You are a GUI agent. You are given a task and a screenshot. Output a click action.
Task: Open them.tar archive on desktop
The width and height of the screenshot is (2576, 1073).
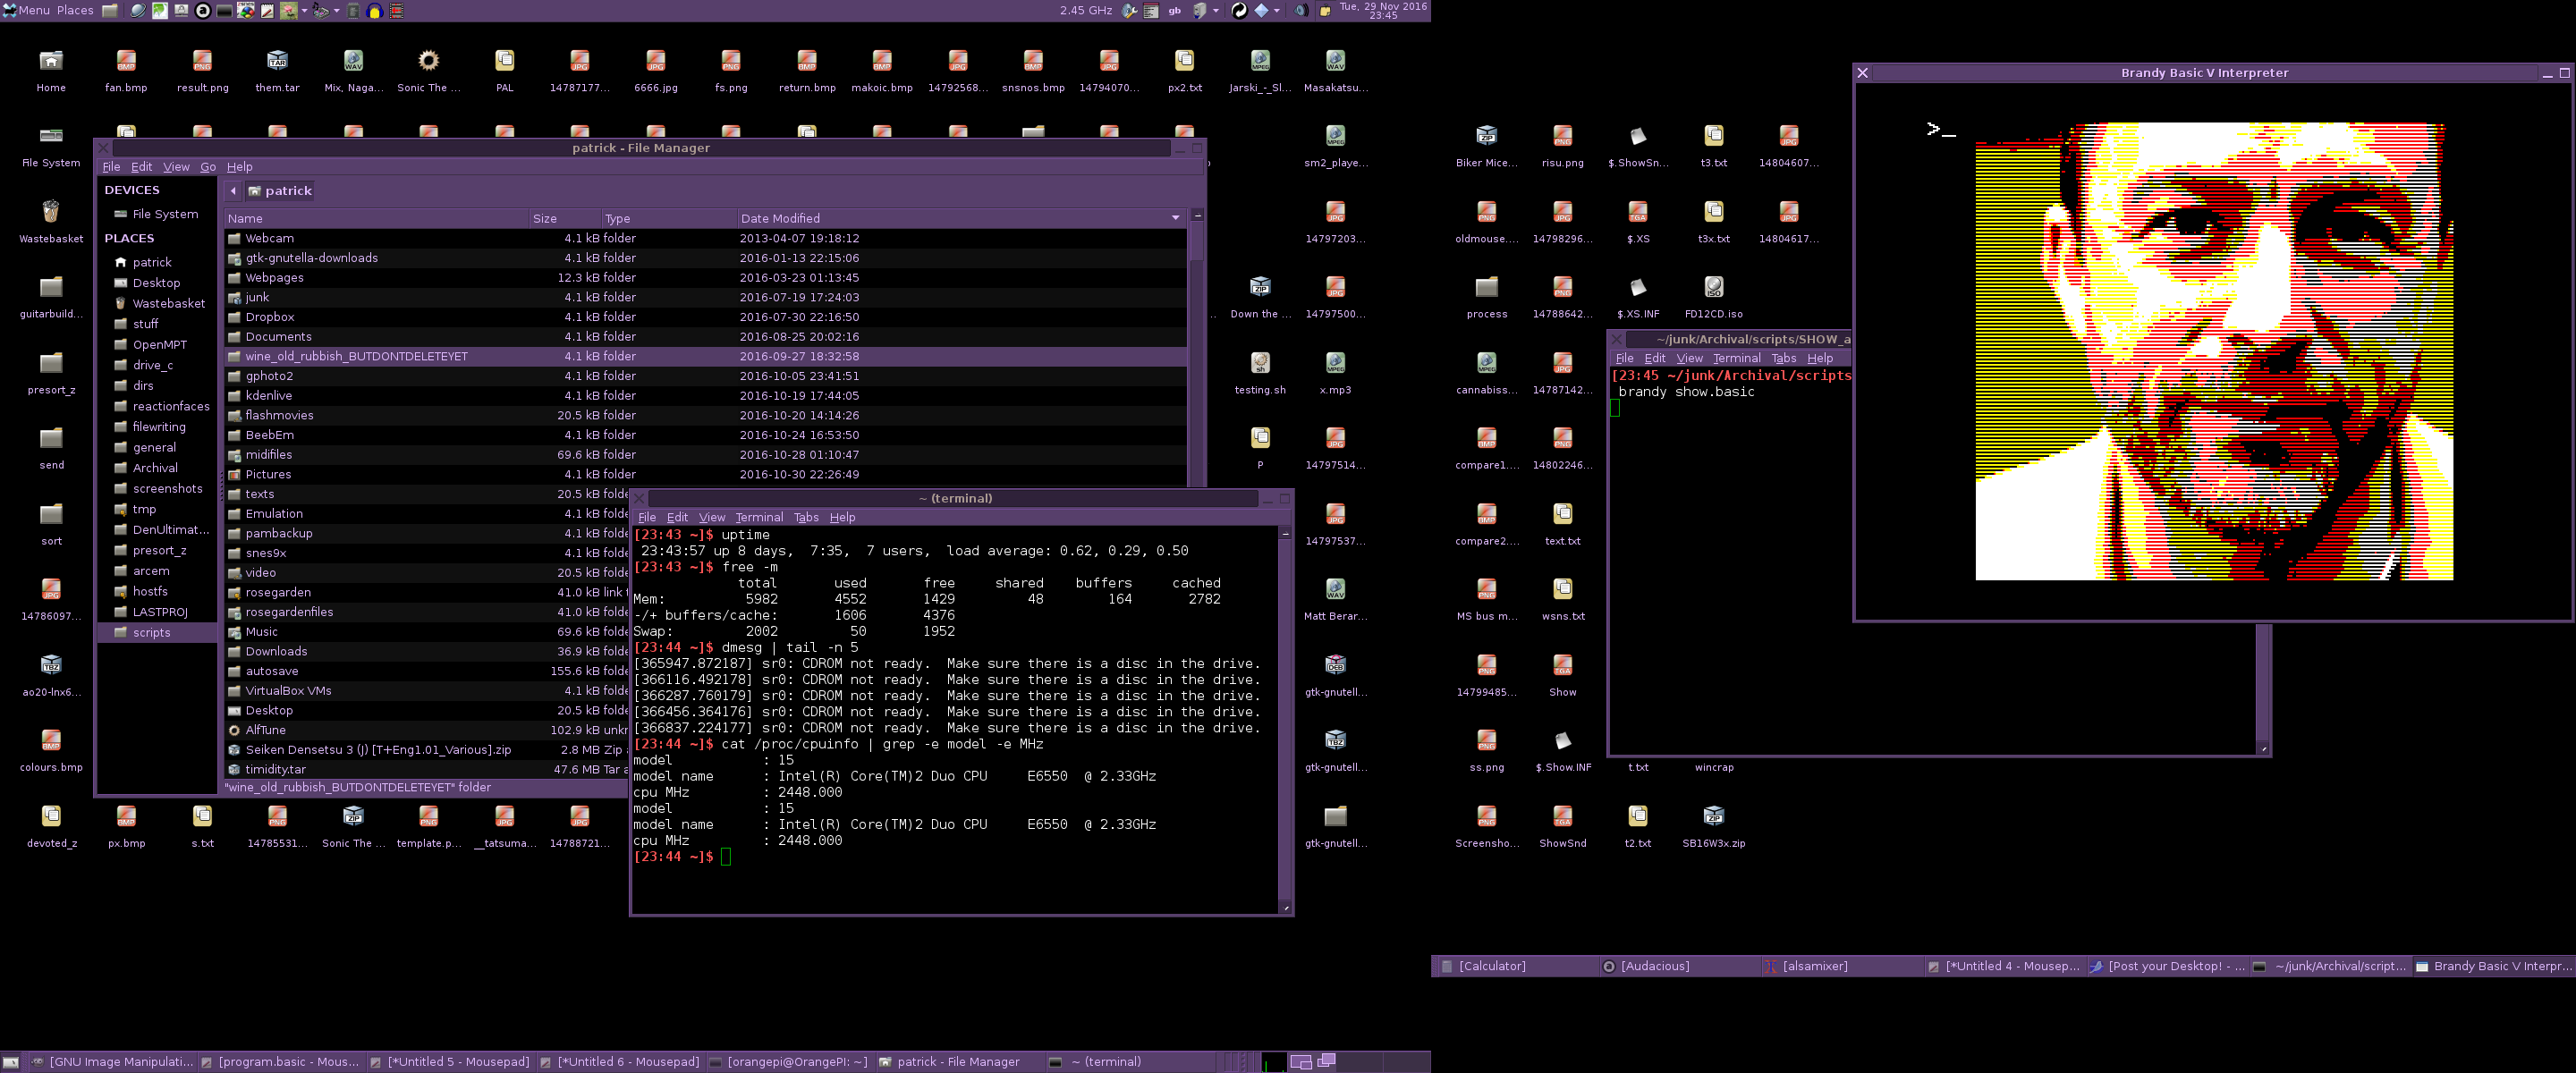pos(277,70)
